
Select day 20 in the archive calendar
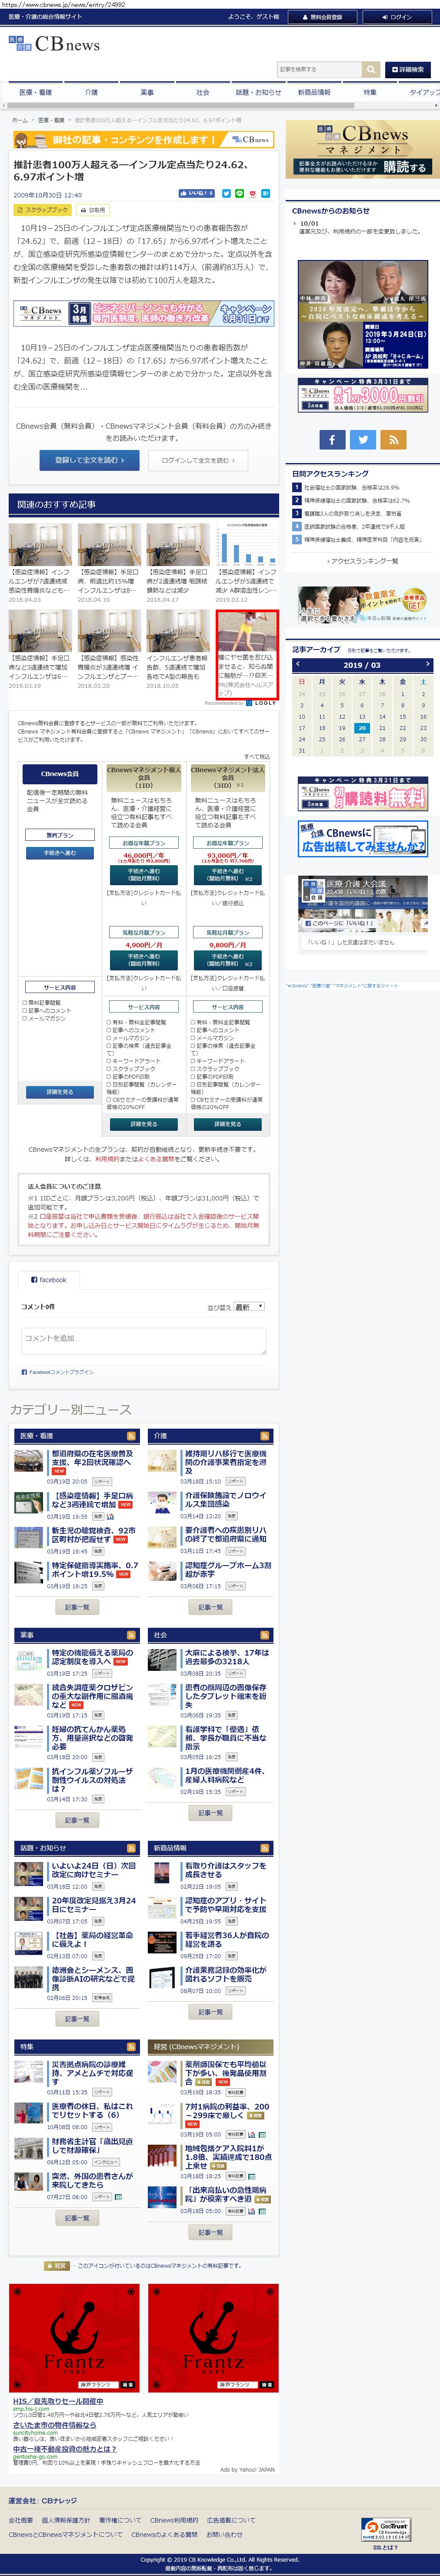pos(362,728)
